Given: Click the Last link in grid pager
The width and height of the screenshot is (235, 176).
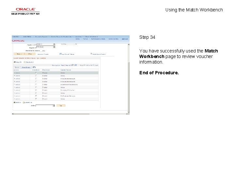Looking at the screenshot, I should click(96, 66).
